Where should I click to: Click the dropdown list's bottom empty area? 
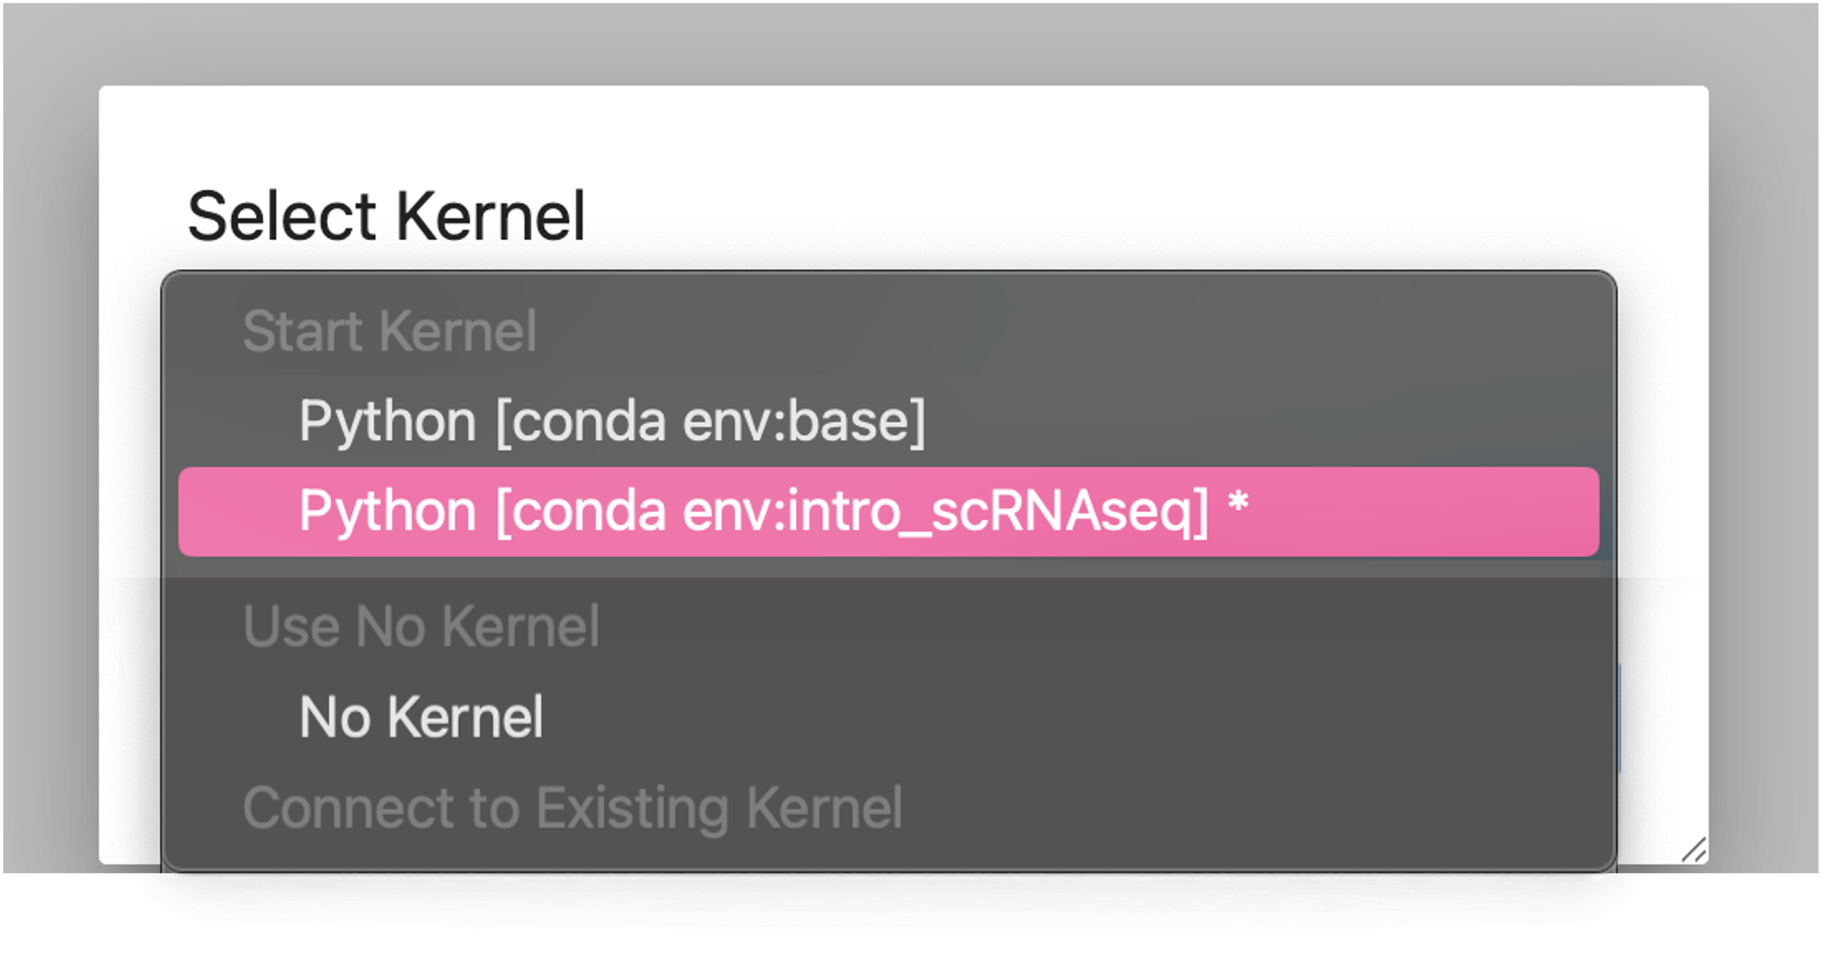[888, 854]
